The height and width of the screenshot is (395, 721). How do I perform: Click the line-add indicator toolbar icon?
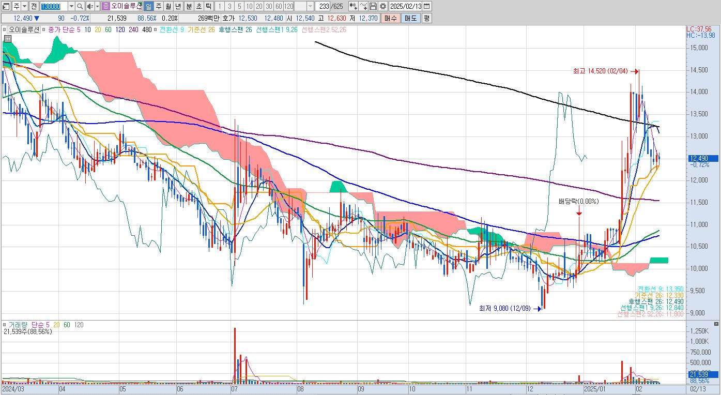pos(363,6)
